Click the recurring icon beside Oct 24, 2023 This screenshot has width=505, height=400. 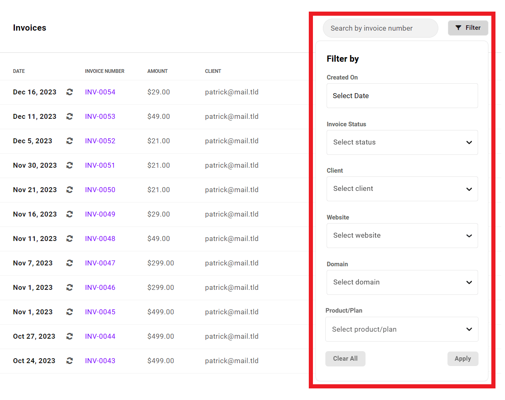pyautogui.click(x=70, y=361)
